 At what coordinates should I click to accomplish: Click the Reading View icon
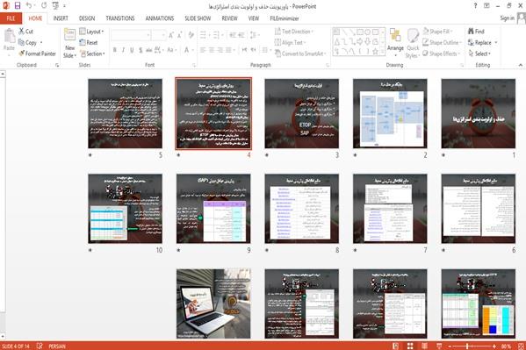click(425, 346)
